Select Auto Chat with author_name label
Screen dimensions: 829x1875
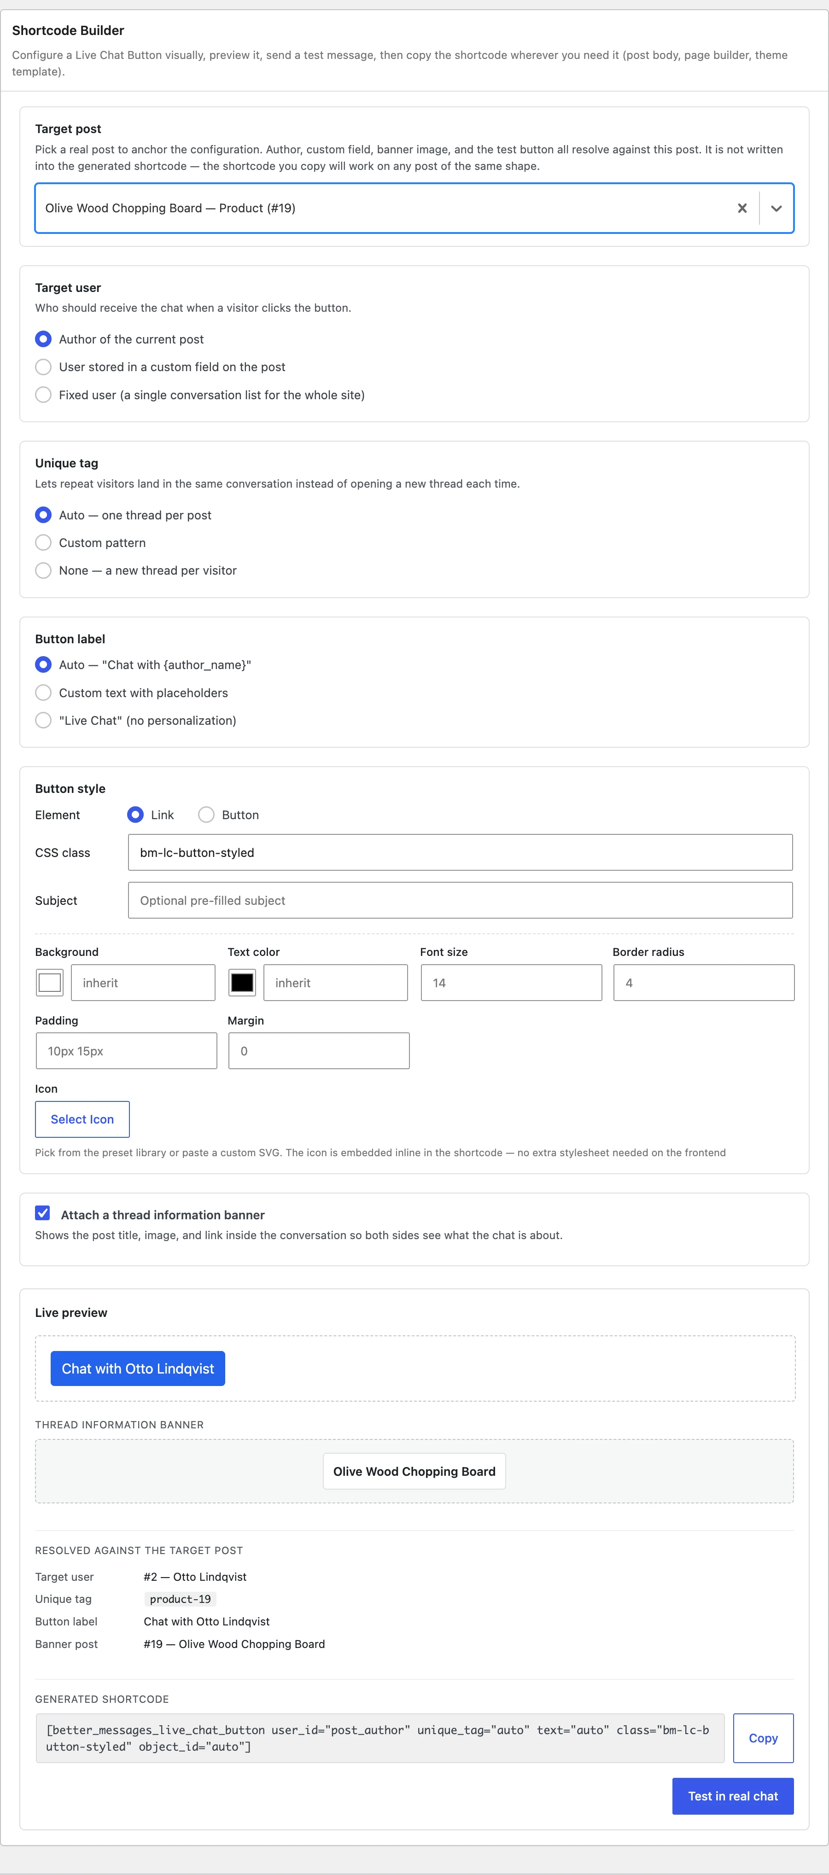(44, 664)
